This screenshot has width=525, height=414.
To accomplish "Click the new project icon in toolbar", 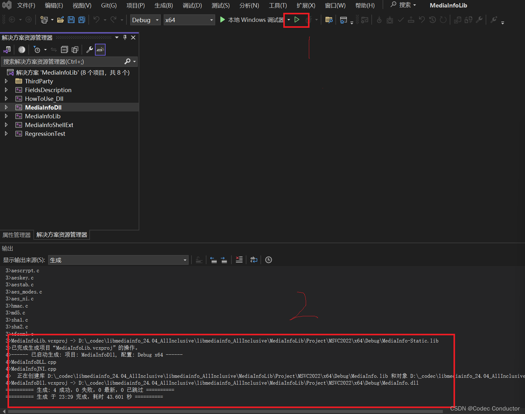I will [44, 20].
